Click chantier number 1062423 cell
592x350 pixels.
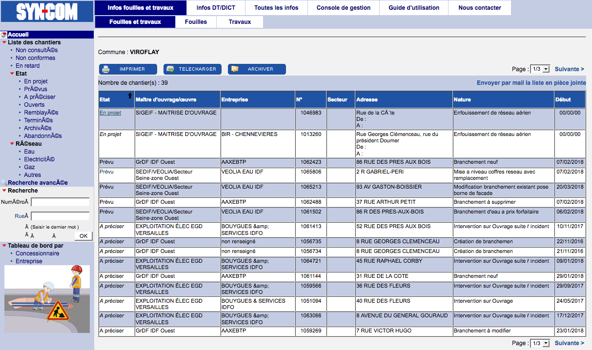[x=311, y=162]
